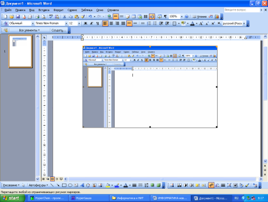The width and height of the screenshot is (268, 202).
Task: Toggle center text alignment
Action: click(x=111, y=23)
